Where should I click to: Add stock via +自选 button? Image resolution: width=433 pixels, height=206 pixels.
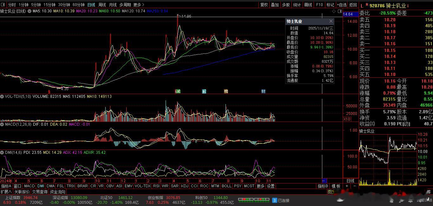342,5
